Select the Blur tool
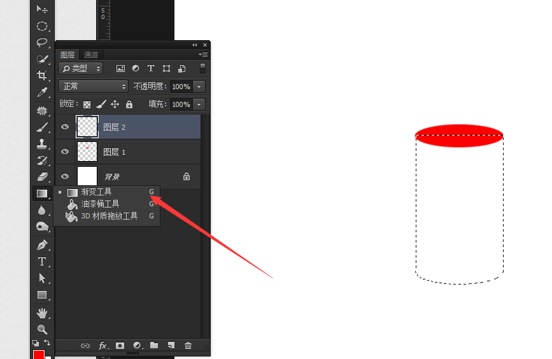The width and height of the screenshot is (552, 359). 42,210
